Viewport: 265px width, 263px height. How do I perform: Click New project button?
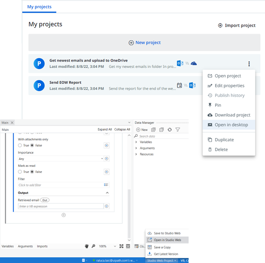tap(145, 43)
